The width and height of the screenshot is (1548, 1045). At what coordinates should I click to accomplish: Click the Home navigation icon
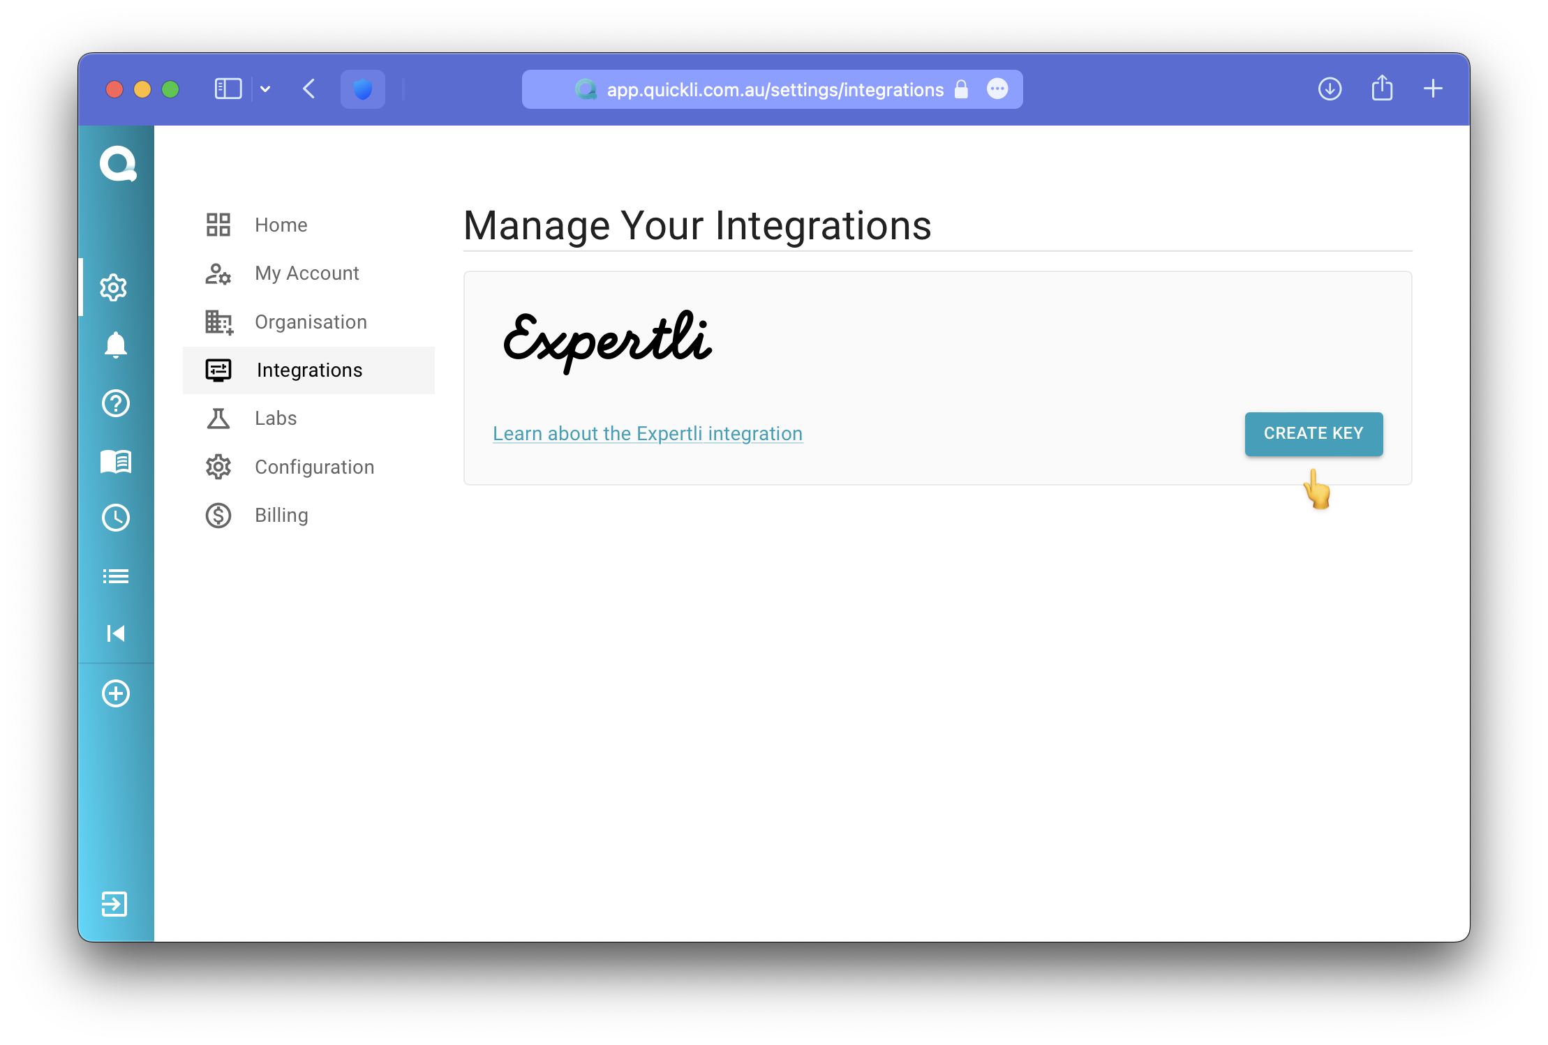click(x=218, y=225)
